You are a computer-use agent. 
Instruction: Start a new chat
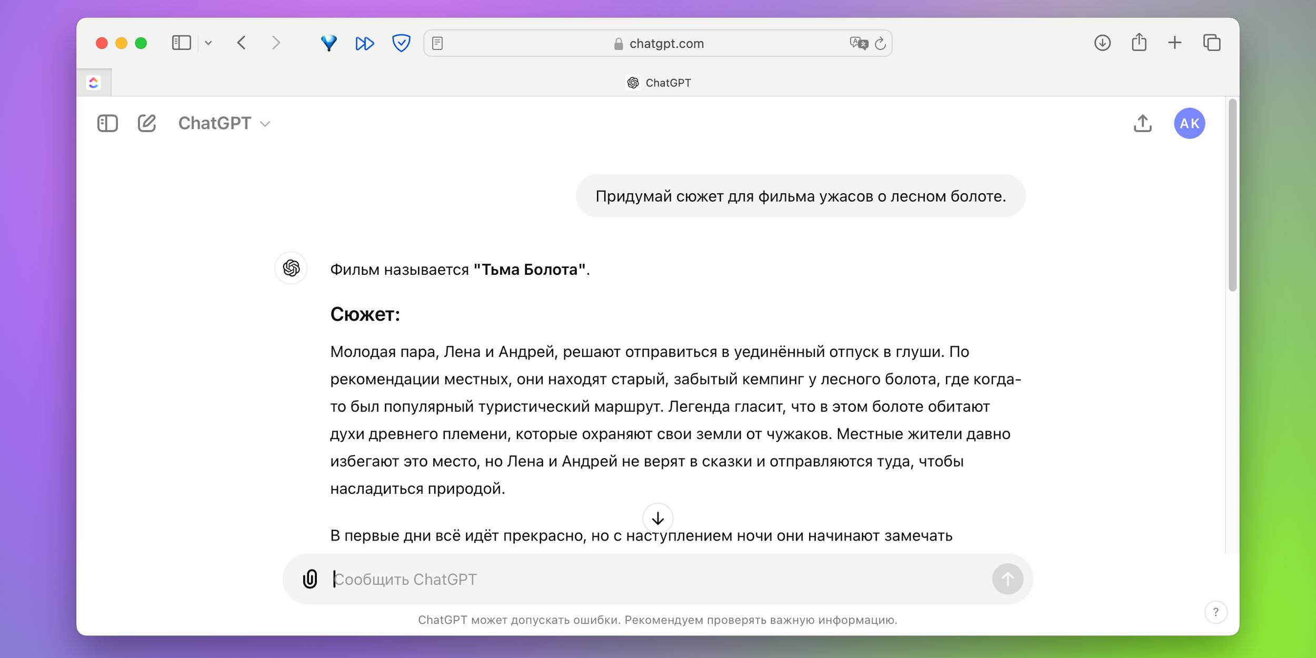147,123
